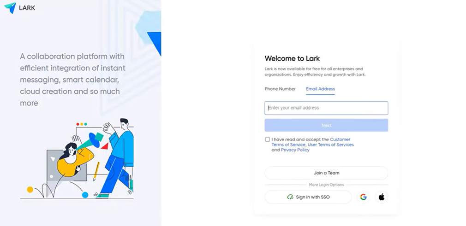Tick the accept terms checkbox

click(x=268, y=139)
